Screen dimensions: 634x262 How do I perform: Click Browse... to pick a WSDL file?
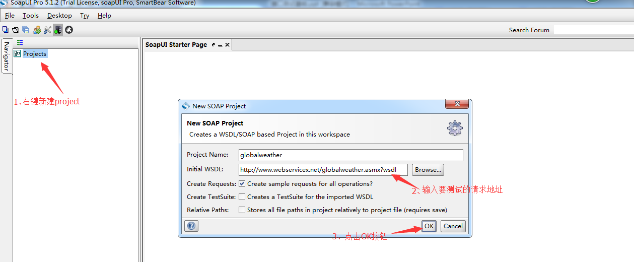(x=428, y=170)
